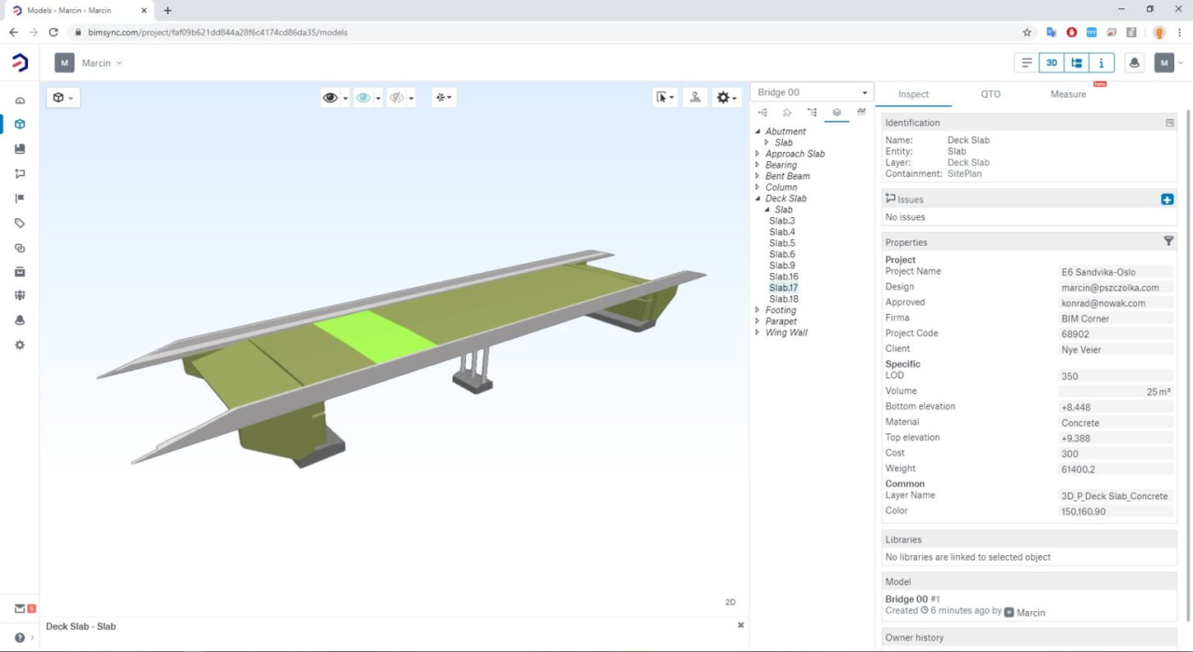Click the notification bell in top bar
The image size is (1193, 652).
click(x=1134, y=62)
